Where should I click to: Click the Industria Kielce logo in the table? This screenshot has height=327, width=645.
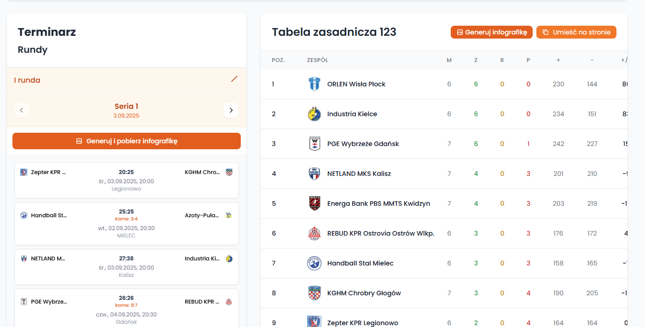tap(314, 114)
